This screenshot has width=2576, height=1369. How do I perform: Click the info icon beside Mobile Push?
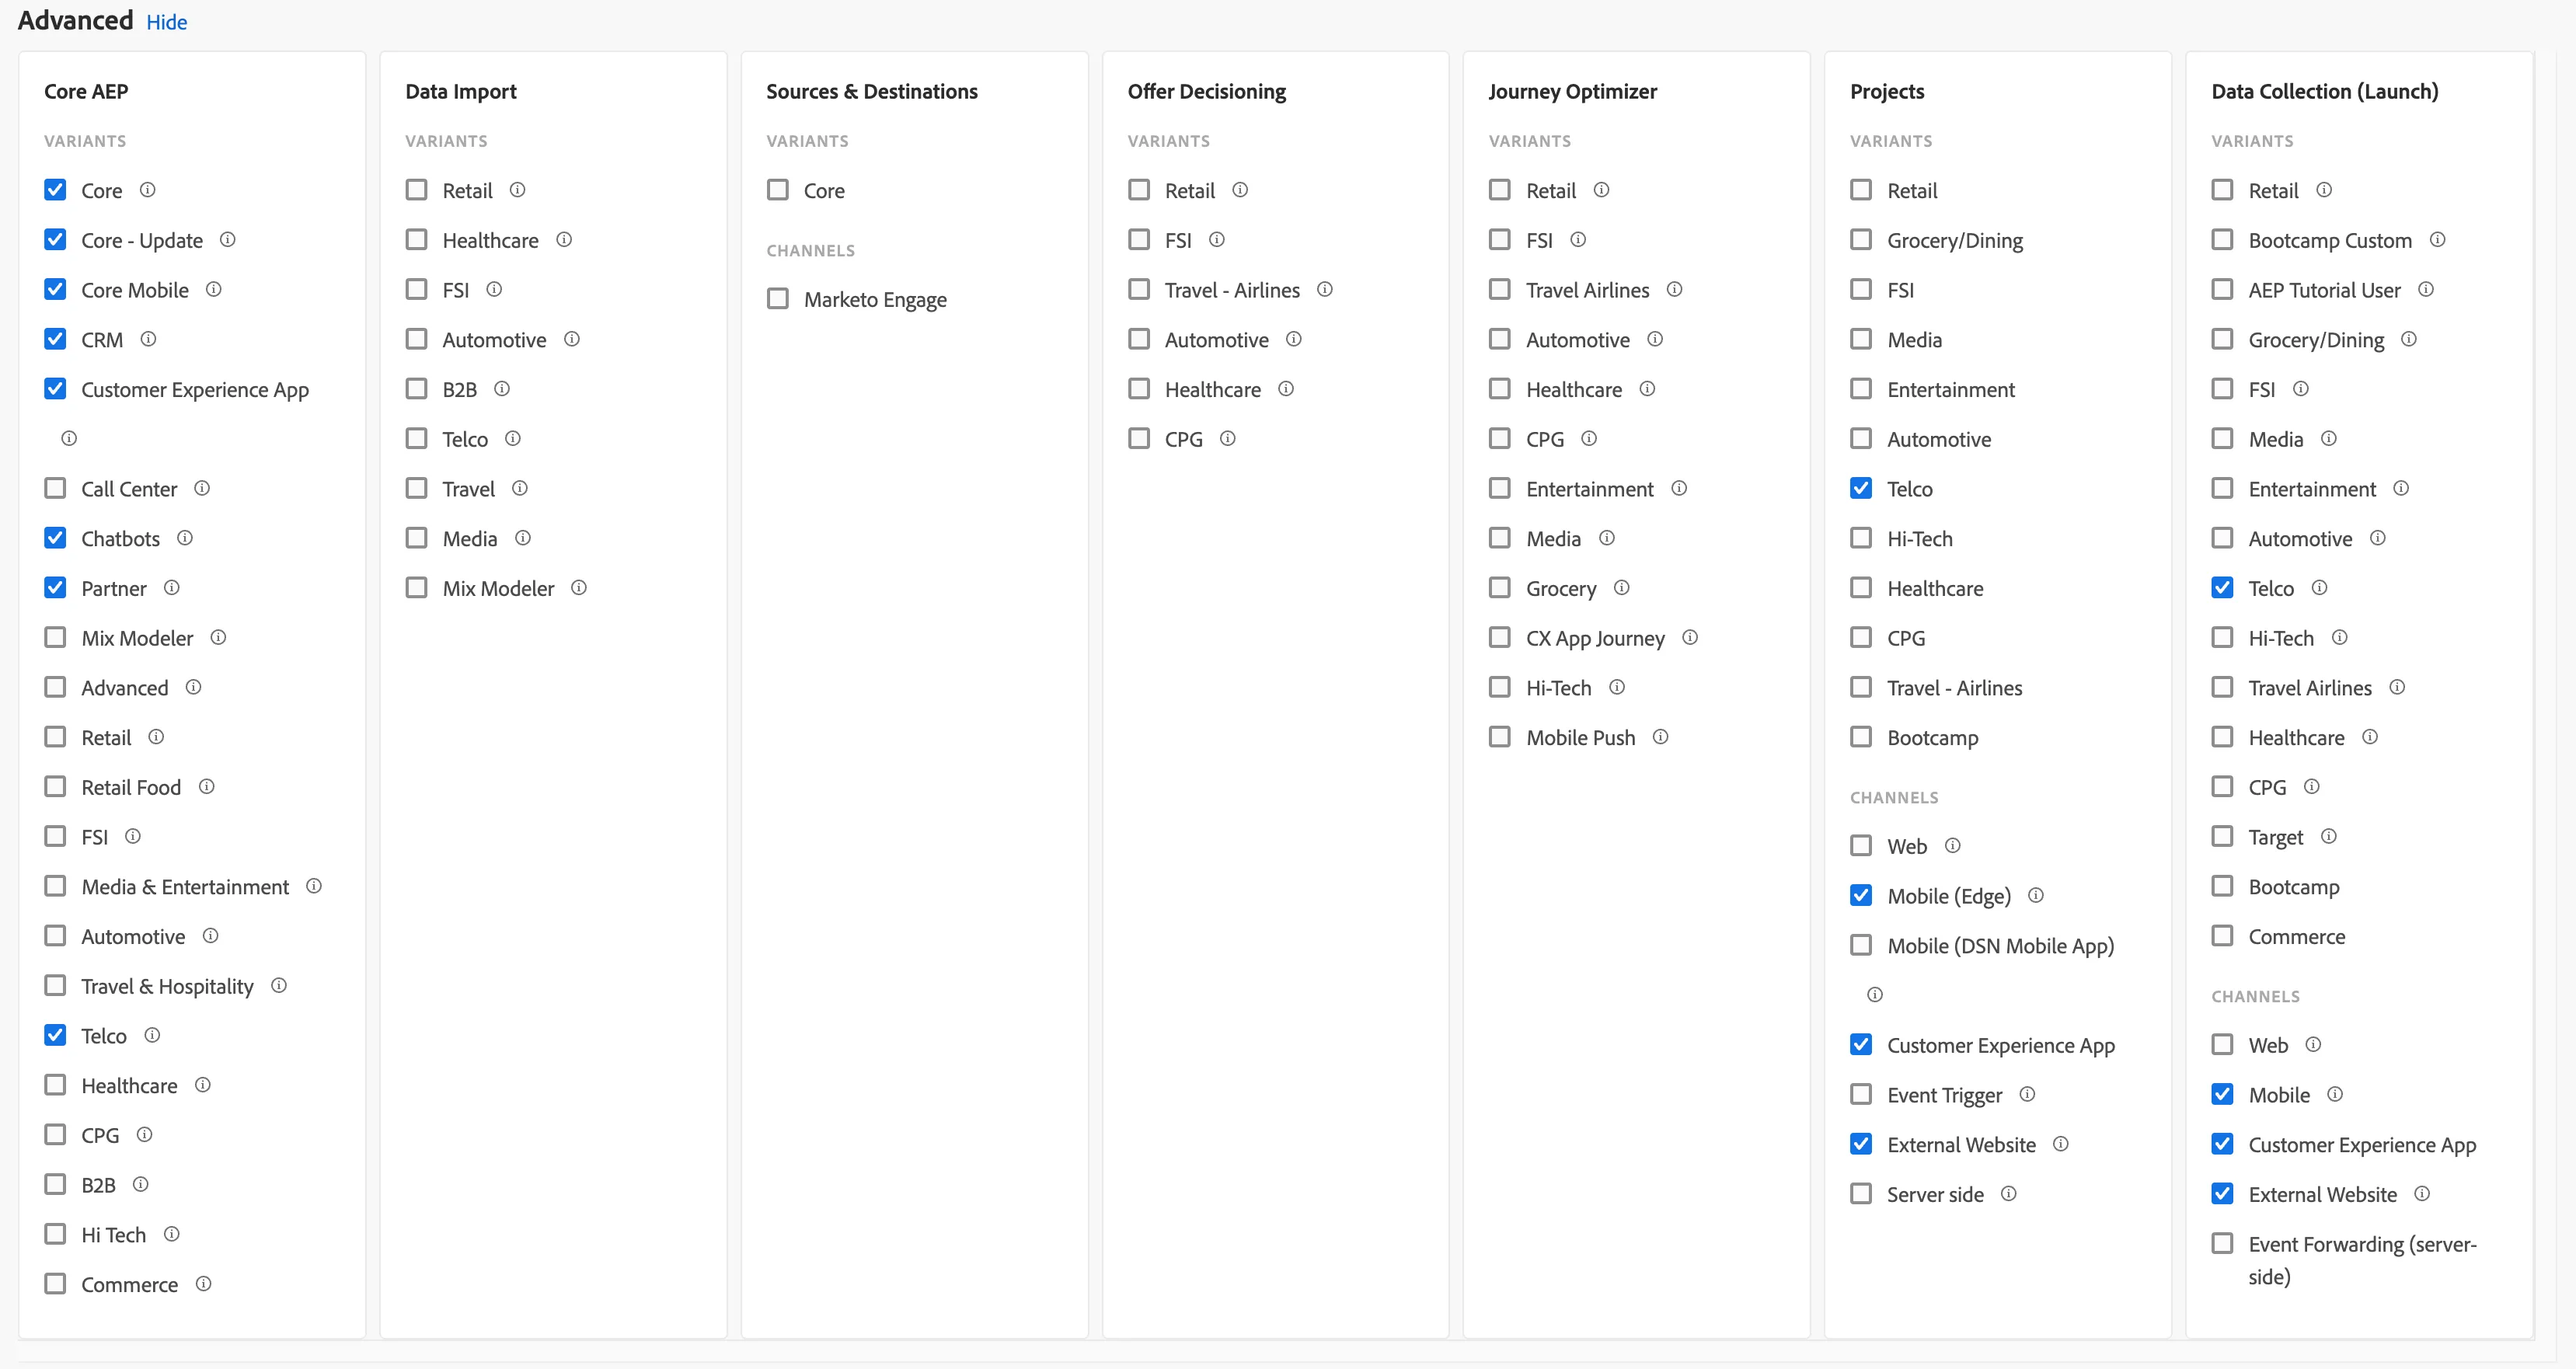click(1661, 737)
